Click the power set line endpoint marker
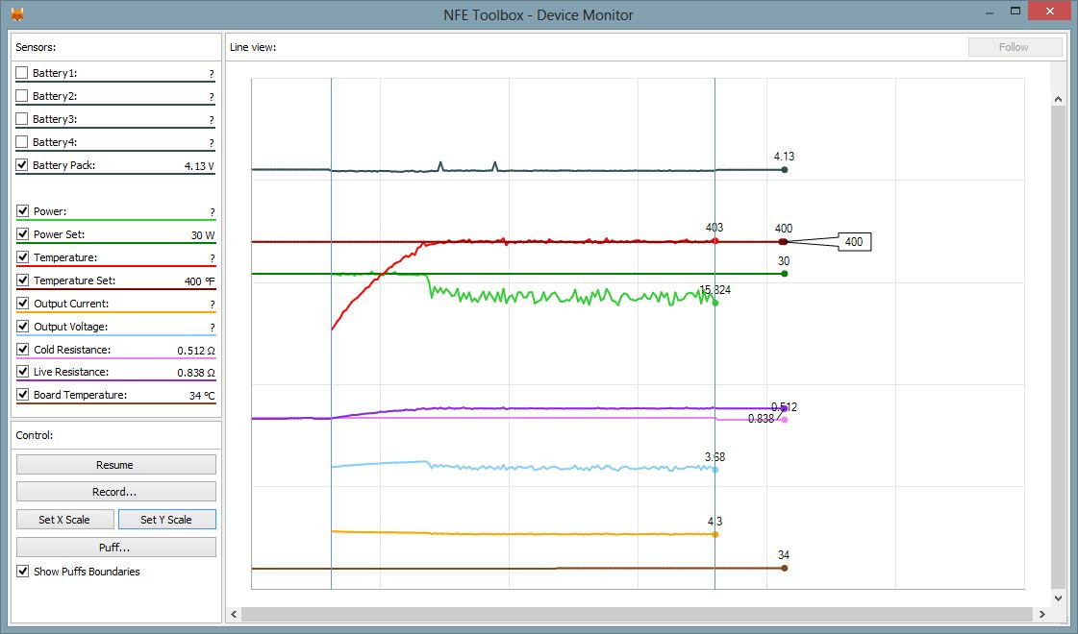The width and height of the screenshot is (1078, 634). pos(785,274)
